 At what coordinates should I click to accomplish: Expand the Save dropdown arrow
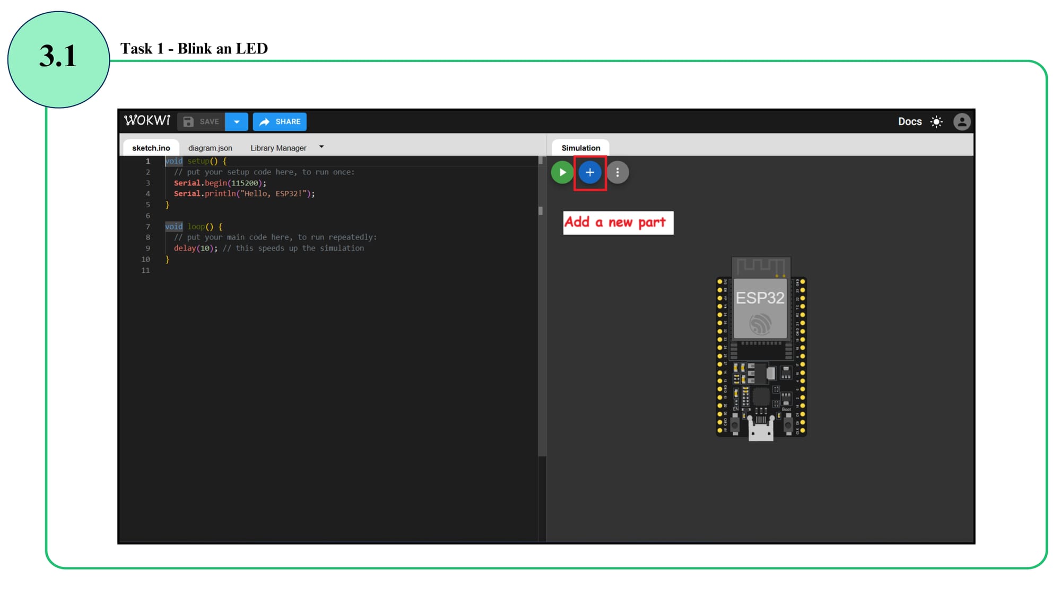point(237,122)
